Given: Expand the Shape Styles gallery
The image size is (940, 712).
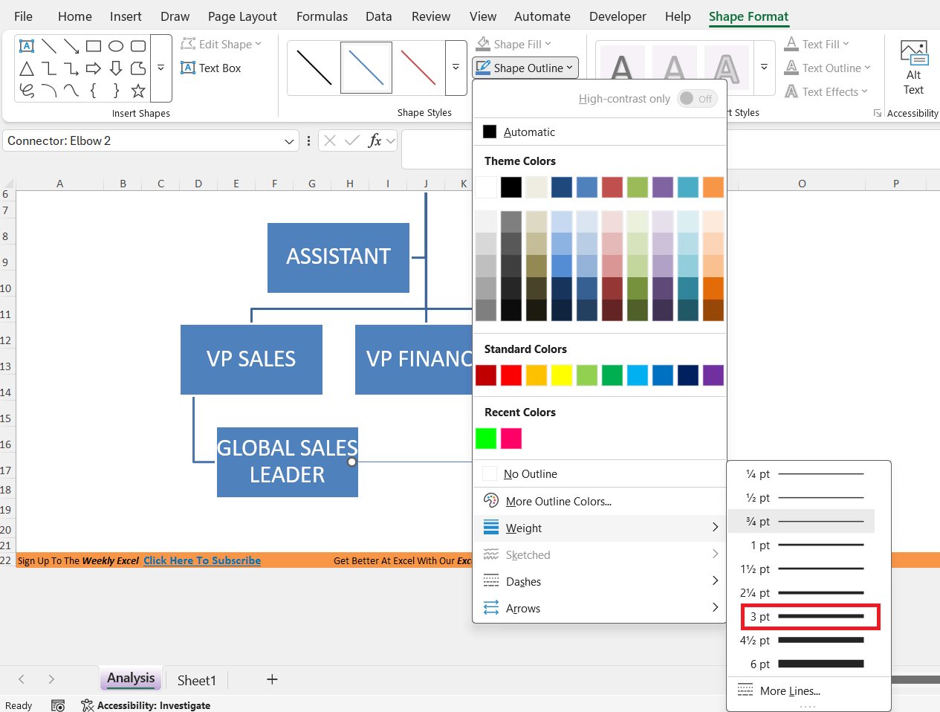Looking at the screenshot, I should [x=456, y=68].
